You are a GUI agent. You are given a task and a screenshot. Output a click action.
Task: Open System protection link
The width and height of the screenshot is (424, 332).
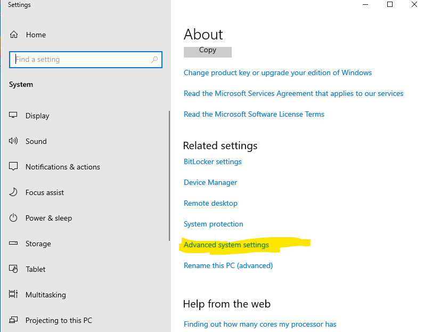point(214,224)
